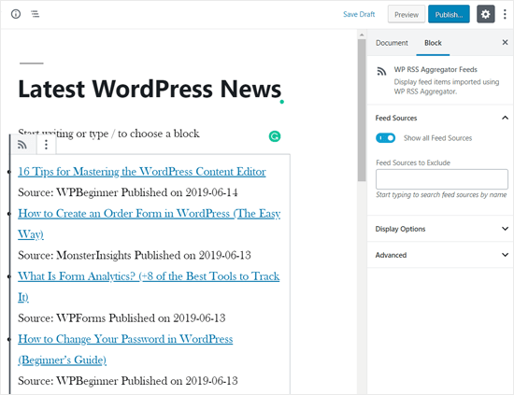This screenshot has width=514, height=395.
Task: Click the scrollbar up arrow
Action: pyautogui.click(x=362, y=35)
